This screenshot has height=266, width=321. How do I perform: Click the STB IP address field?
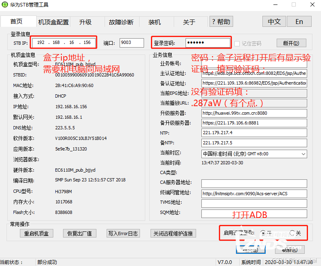pos(63,42)
